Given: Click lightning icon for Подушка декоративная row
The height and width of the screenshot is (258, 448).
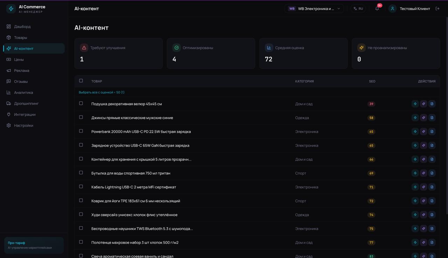Looking at the screenshot, I should pyautogui.click(x=415, y=104).
